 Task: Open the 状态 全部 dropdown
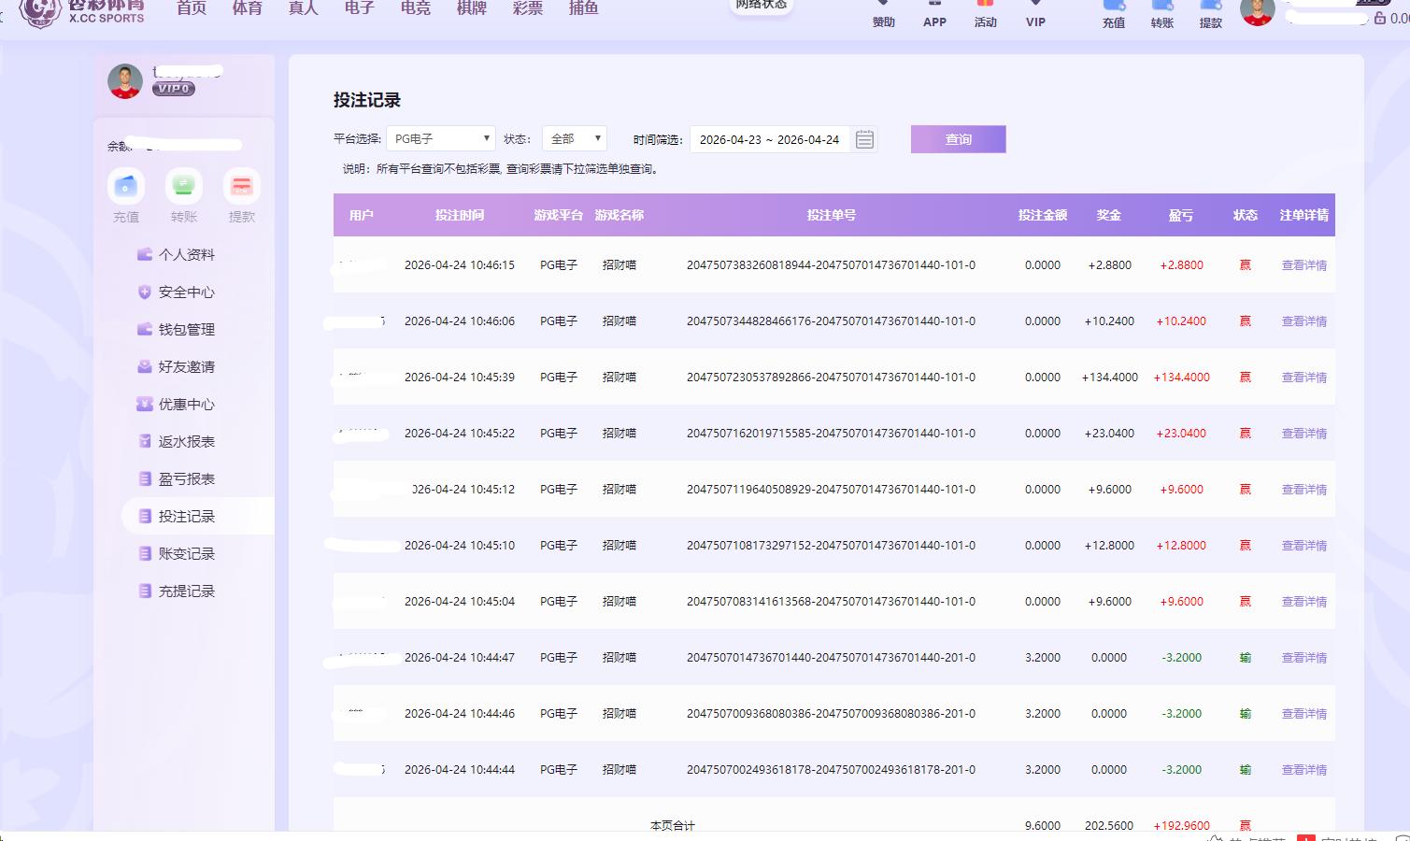pos(574,139)
